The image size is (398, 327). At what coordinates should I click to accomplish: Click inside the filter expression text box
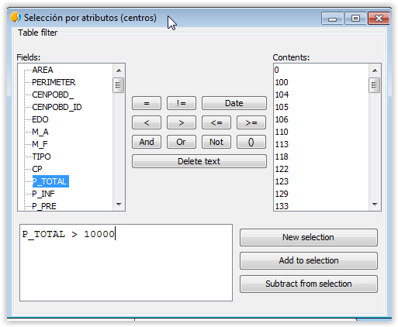[x=126, y=263]
